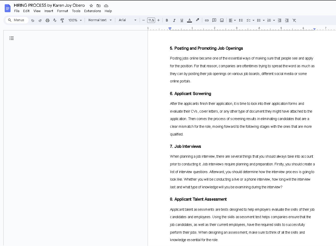Click the right indent marker on the ruler

point(314,29)
